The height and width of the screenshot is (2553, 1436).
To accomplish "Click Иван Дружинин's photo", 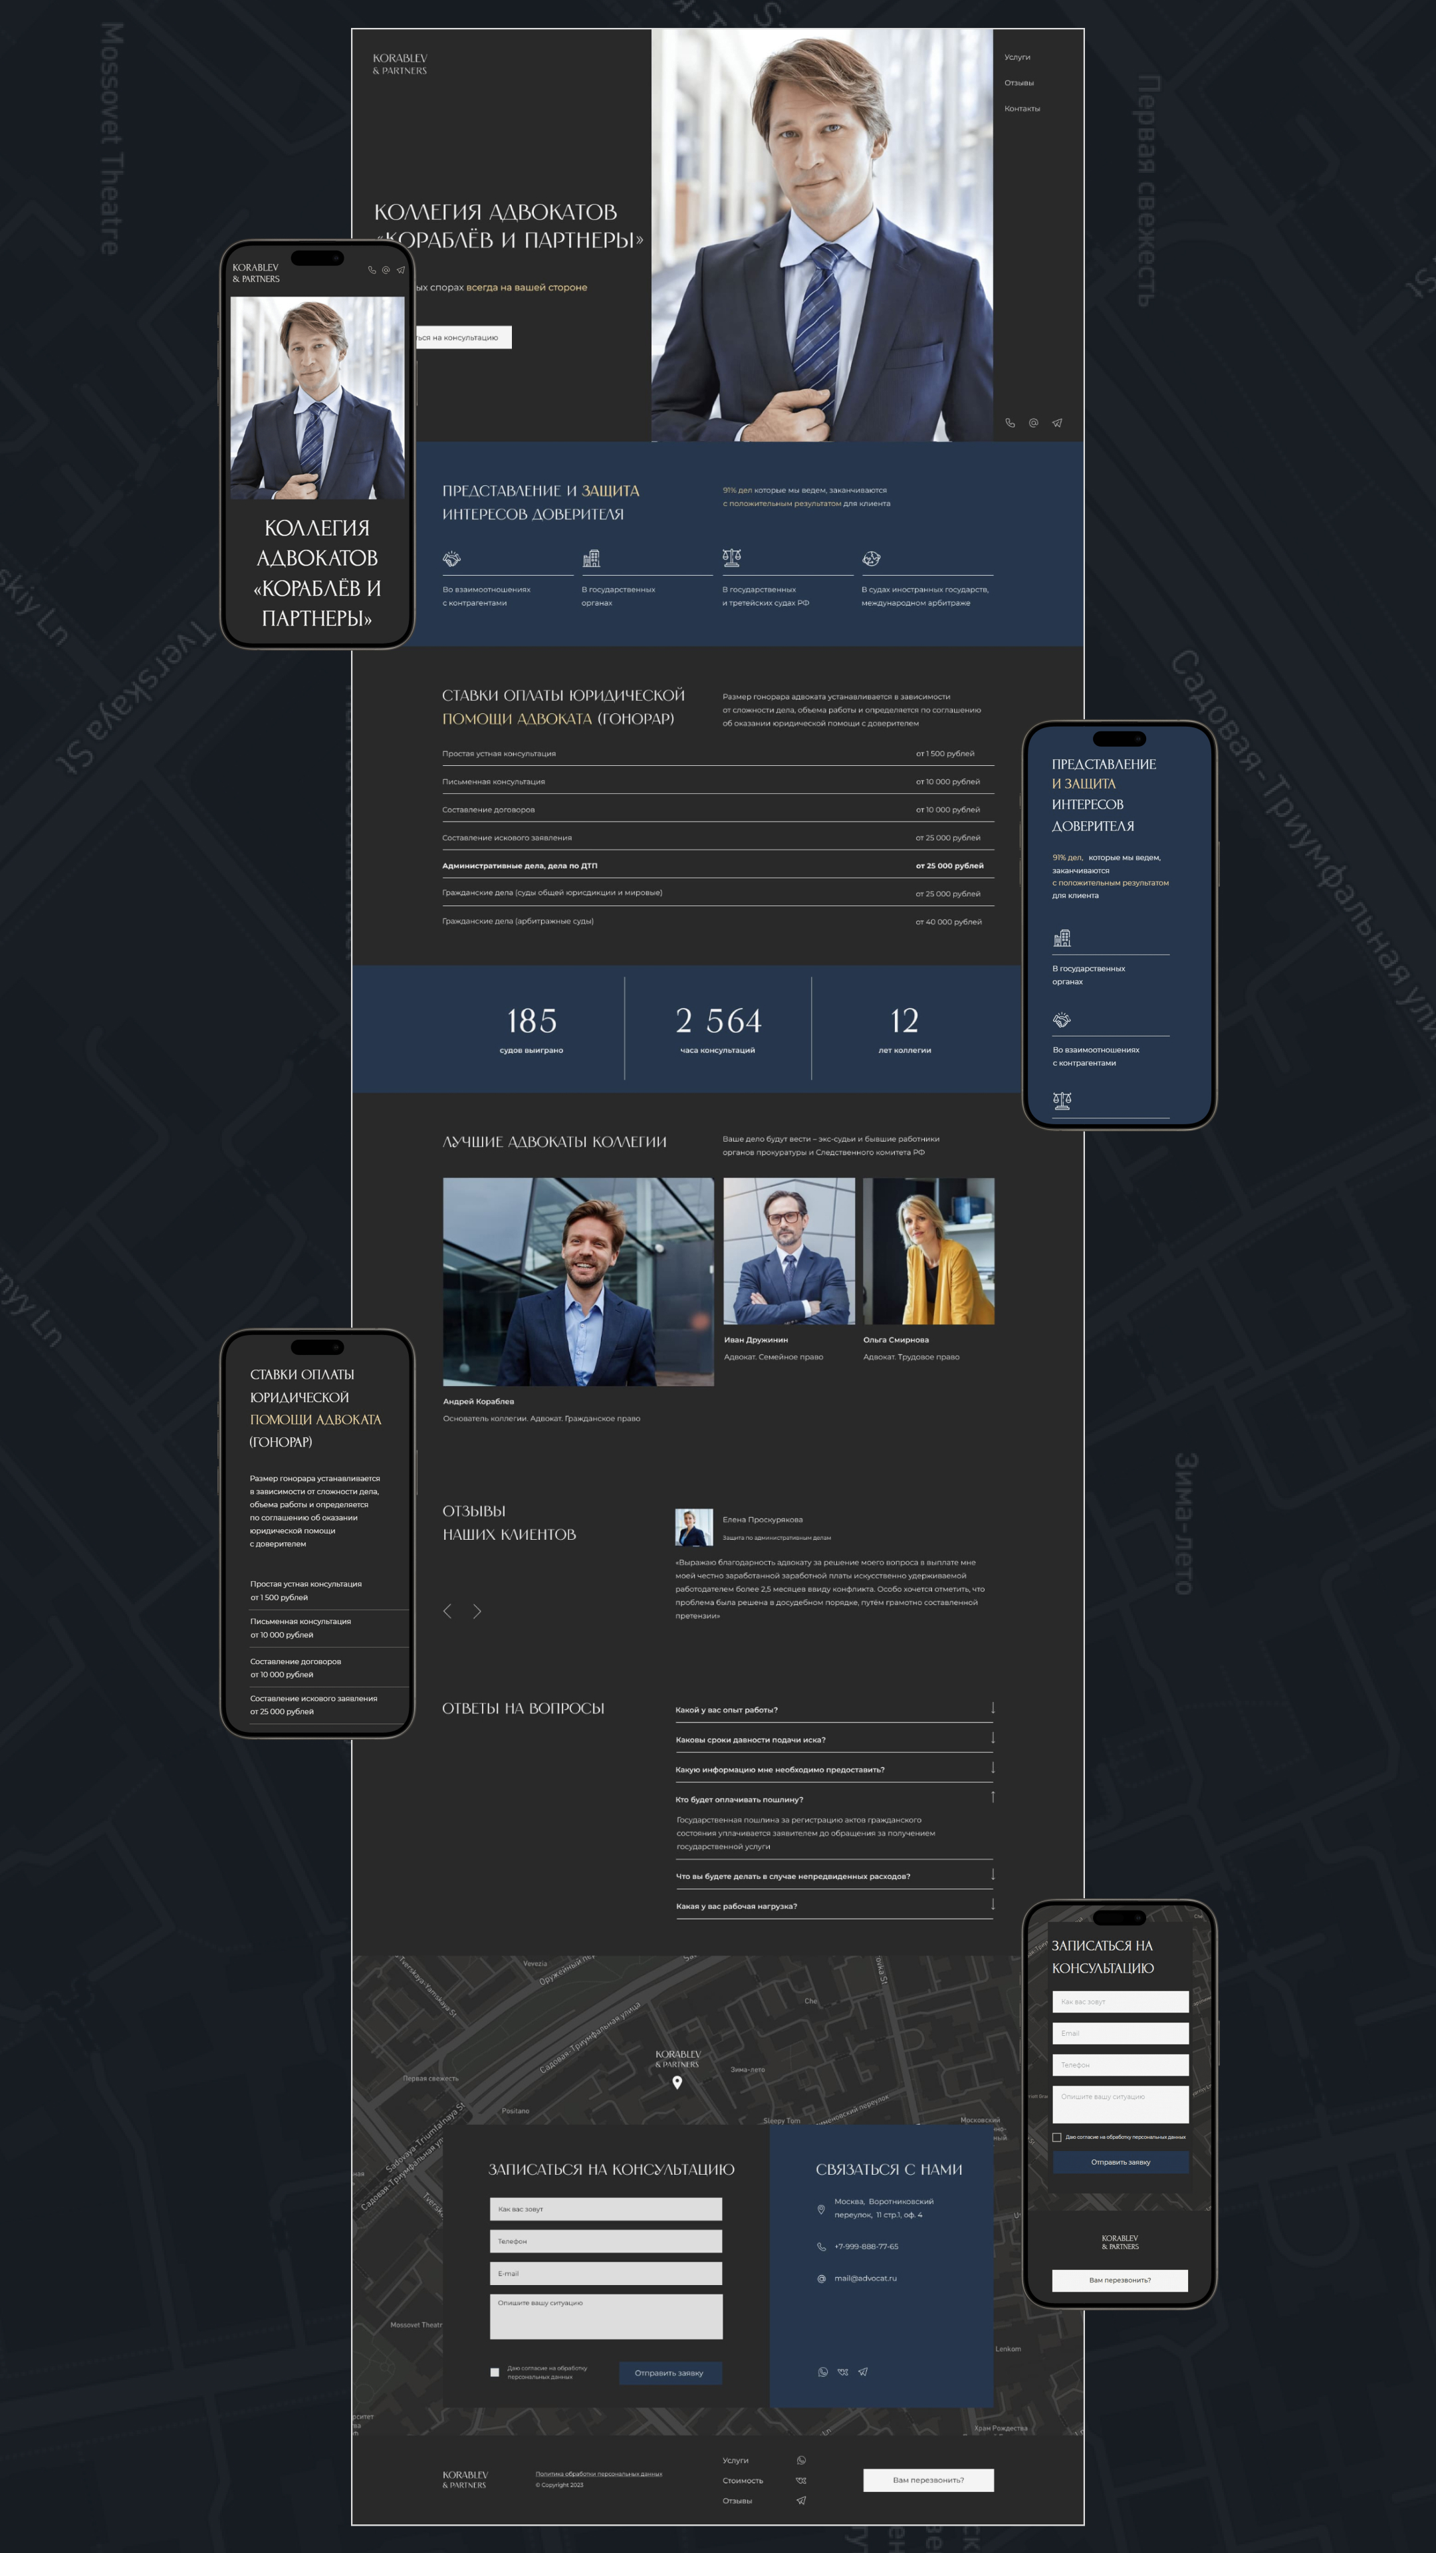I will [789, 1251].
